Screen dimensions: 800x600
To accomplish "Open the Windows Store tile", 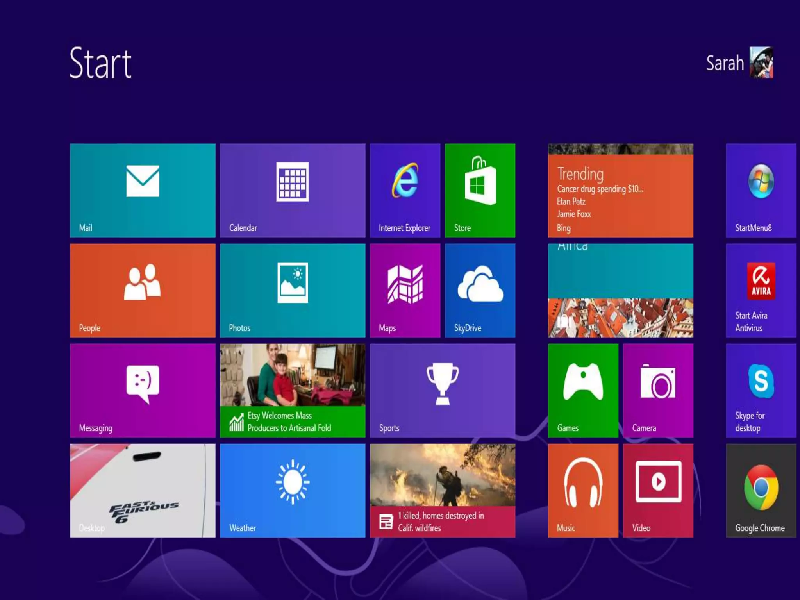I will pyautogui.click(x=480, y=190).
